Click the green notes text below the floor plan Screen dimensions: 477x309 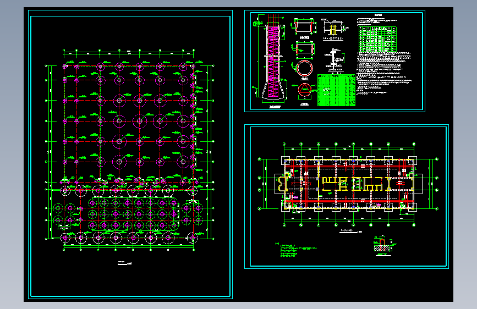pos(297,250)
